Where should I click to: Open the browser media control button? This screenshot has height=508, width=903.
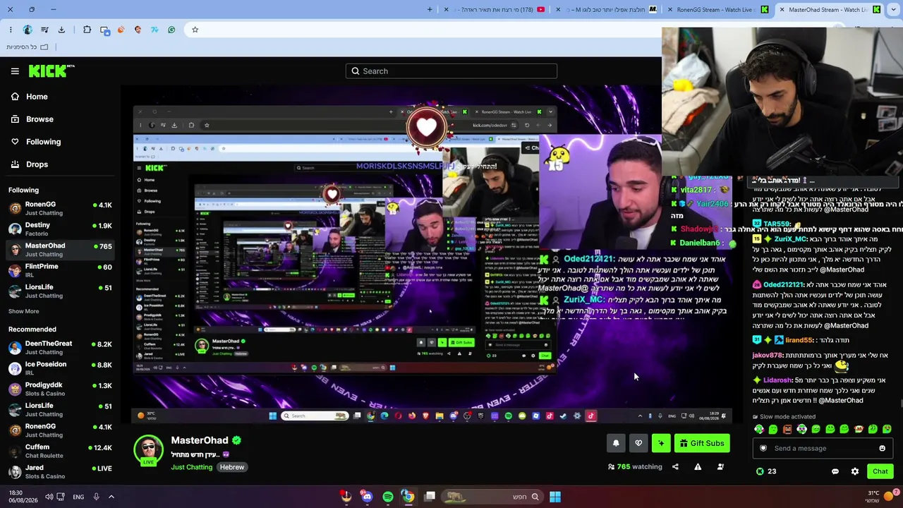(x=44, y=30)
